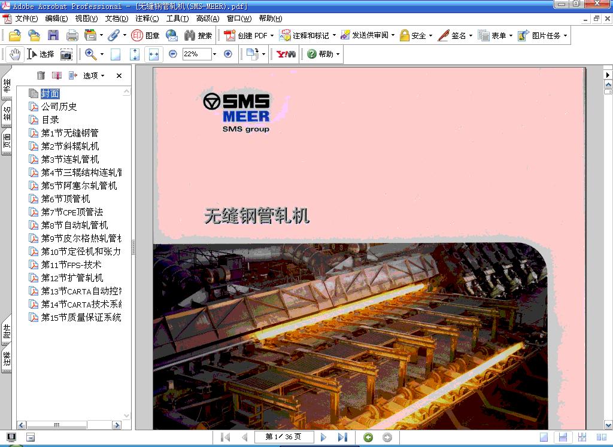
Task: Click the grey next view button
Action: tap(387, 437)
